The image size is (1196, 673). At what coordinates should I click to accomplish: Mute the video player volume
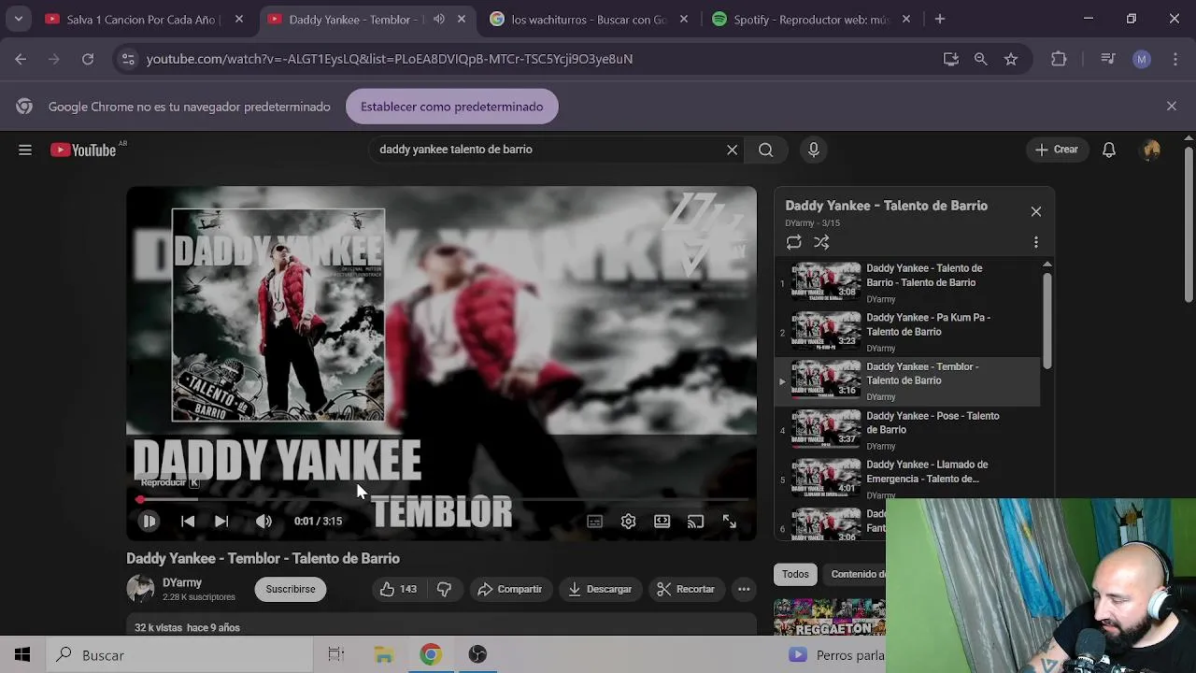coord(263,522)
